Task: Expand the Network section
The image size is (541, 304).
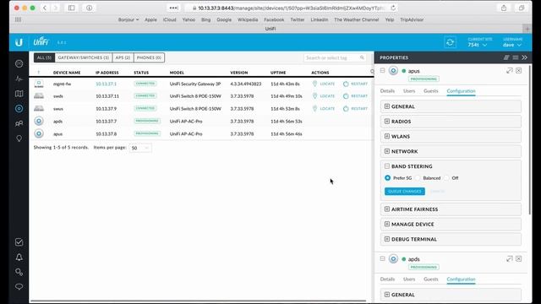Action: 451,151
